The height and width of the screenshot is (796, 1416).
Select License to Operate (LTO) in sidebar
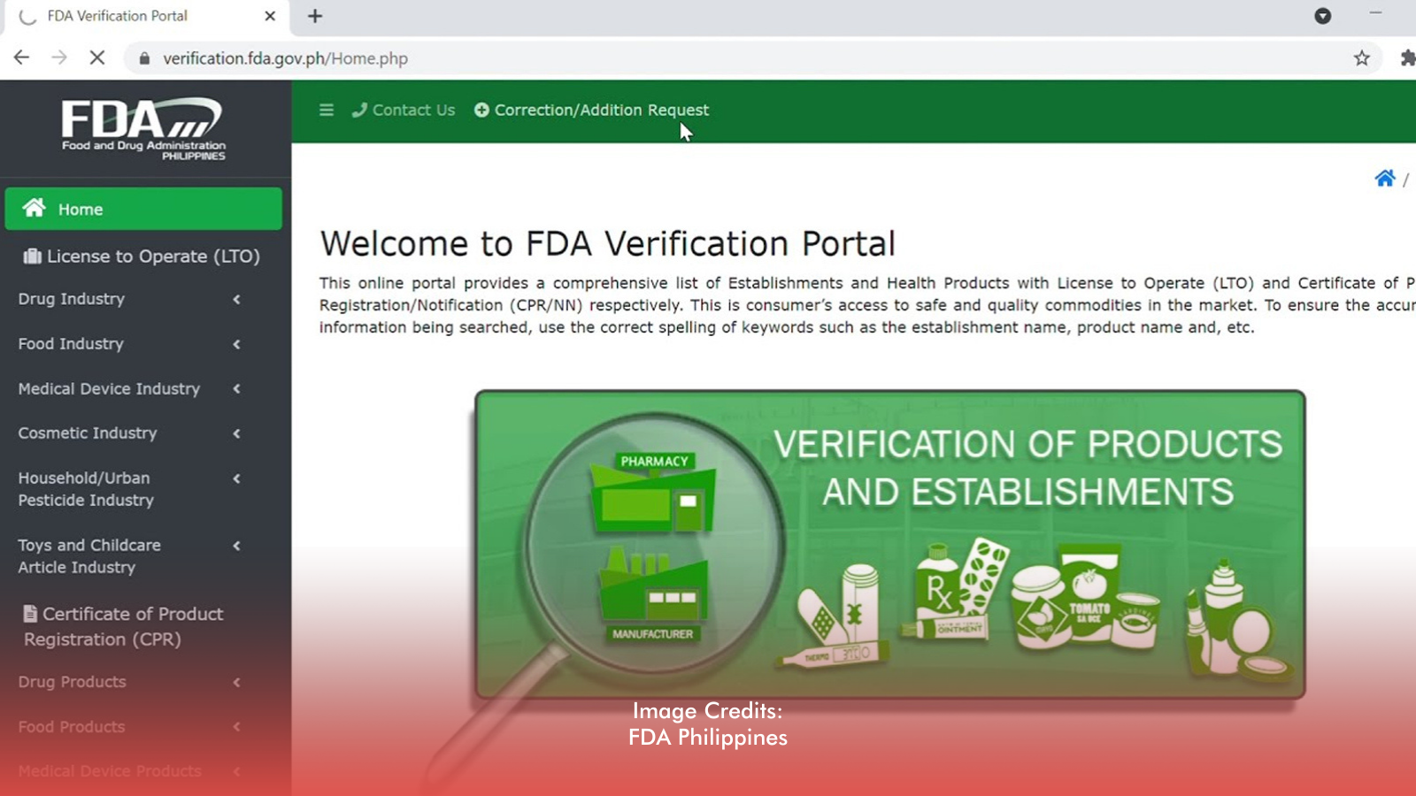coord(142,256)
